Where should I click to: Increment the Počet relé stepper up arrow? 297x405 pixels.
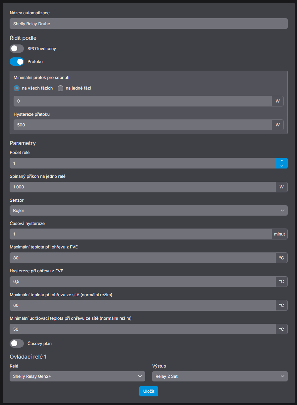(x=282, y=161)
